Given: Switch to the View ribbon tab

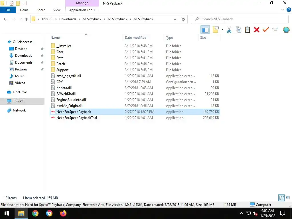Looking at the screenshot, I should point(57,10).
